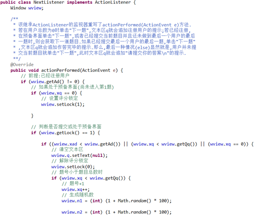Click the comment '// 清空文本区'

67,150
